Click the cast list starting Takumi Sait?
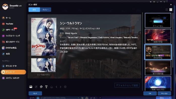This screenshot has width=176, height=99. click(103, 38)
